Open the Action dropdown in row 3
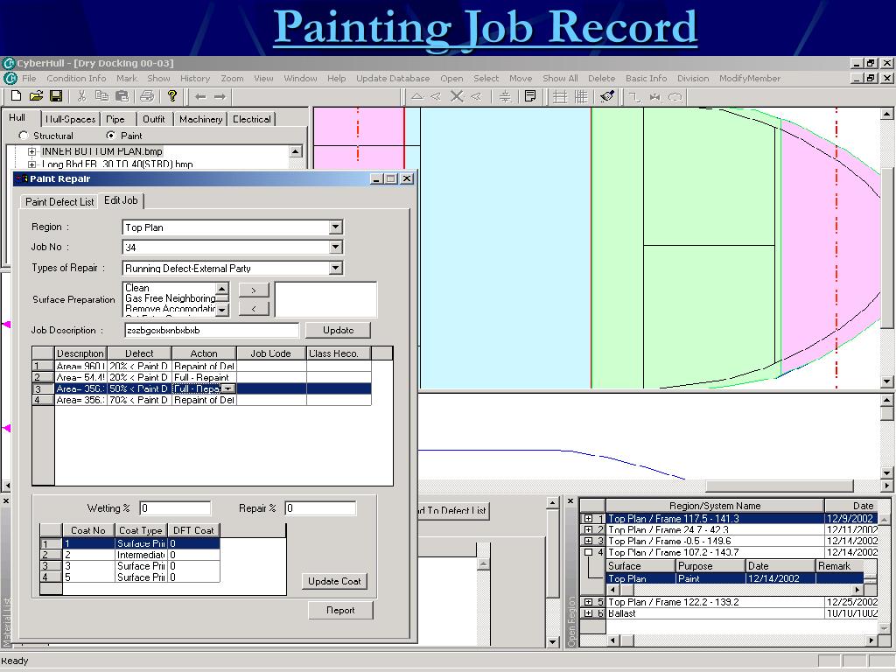The height and width of the screenshot is (672, 896). coord(227,388)
